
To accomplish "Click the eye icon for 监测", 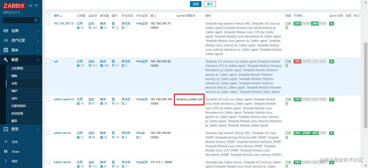I will pos(6,31).
